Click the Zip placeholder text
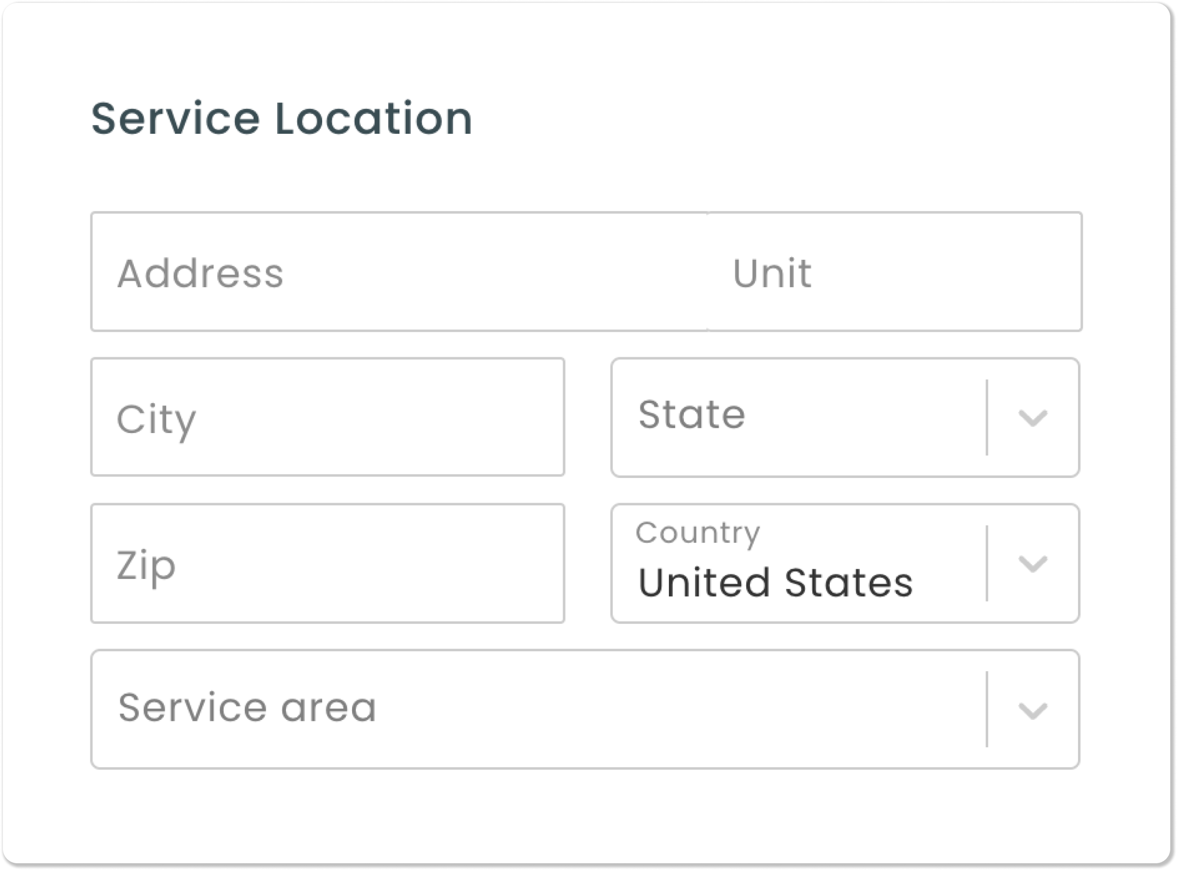This screenshot has height=870, width=1177. point(146,566)
